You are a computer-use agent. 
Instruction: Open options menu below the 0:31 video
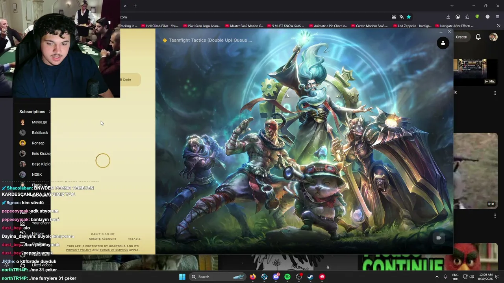pyautogui.click(x=495, y=216)
